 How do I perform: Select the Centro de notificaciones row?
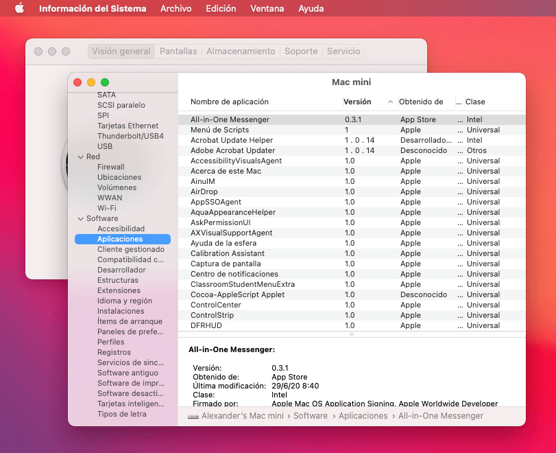point(352,274)
